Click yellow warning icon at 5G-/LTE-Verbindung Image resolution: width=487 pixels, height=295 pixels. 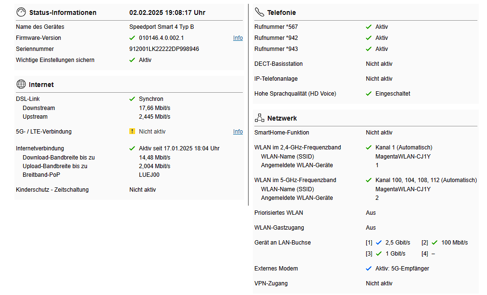(132, 132)
